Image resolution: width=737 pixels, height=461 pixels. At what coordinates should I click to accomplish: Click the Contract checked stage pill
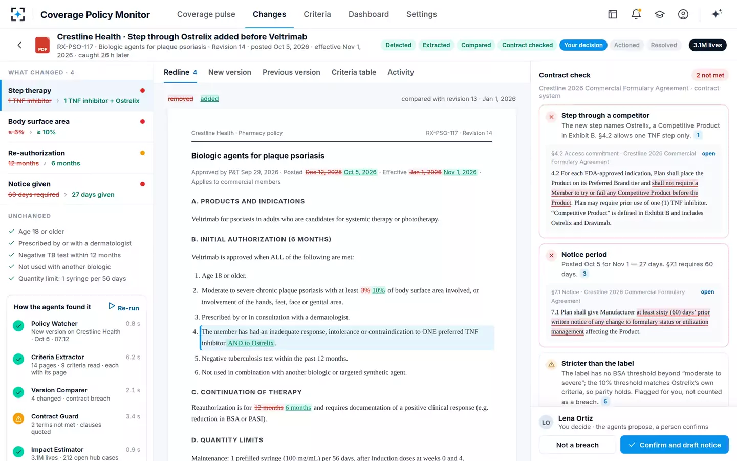(527, 45)
